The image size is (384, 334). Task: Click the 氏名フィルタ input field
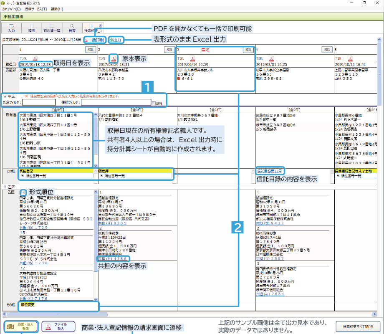tap(38, 102)
